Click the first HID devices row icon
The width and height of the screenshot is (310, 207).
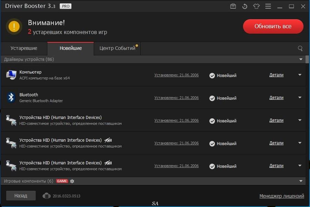11,120
